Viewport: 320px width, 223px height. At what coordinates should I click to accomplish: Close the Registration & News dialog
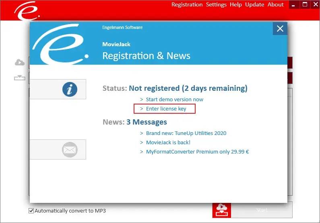[x=280, y=29]
